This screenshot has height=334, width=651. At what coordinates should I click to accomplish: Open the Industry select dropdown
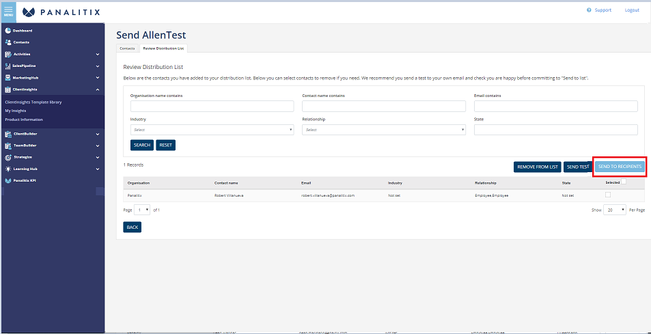212,130
